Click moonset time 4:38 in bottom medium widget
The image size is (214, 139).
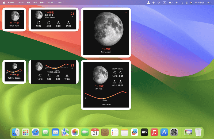tap(49, 79)
